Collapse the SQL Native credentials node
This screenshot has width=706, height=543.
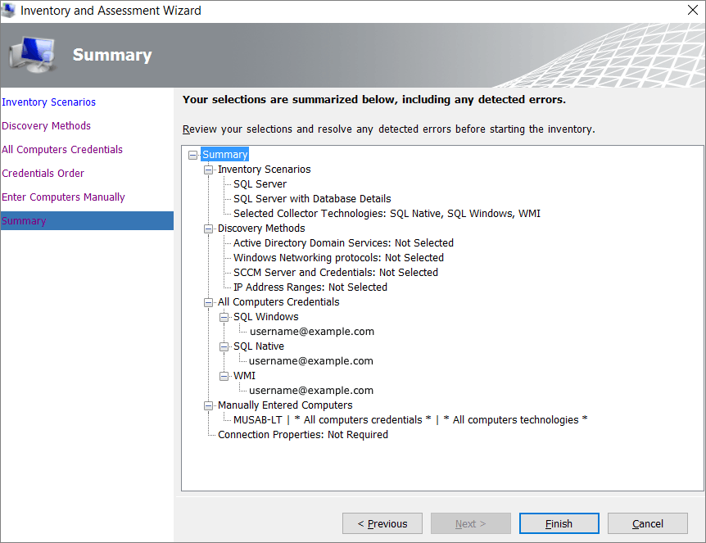pyautogui.click(x=224, y=346)
